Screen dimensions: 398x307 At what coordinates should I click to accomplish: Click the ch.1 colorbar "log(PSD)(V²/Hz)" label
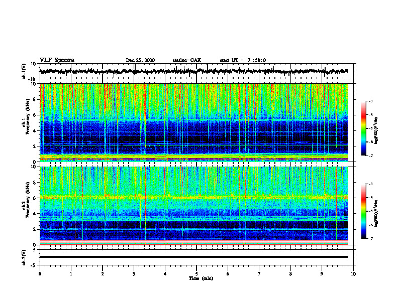coord(376,131)
